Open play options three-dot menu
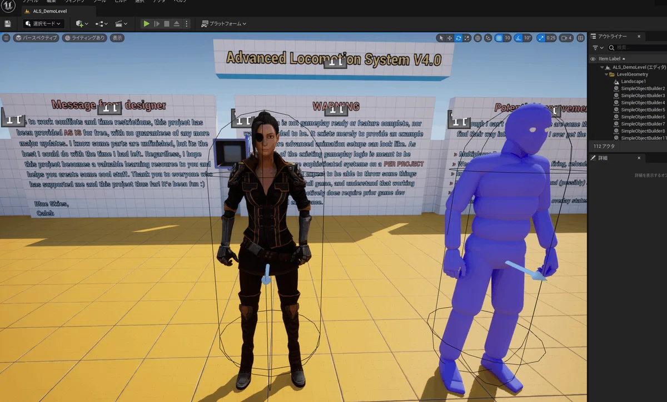 click(x=187, y=24)
